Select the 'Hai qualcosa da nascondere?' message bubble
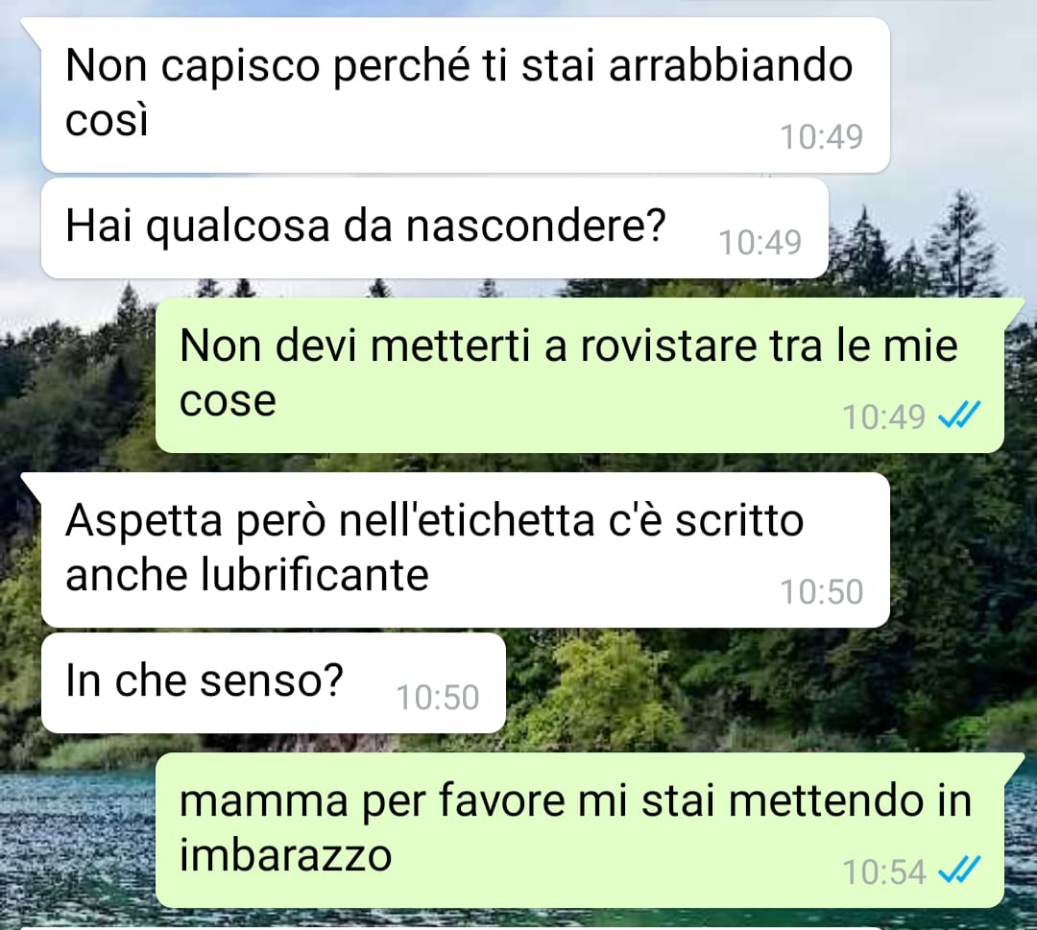1037x930 pixels. pos(435,228)
